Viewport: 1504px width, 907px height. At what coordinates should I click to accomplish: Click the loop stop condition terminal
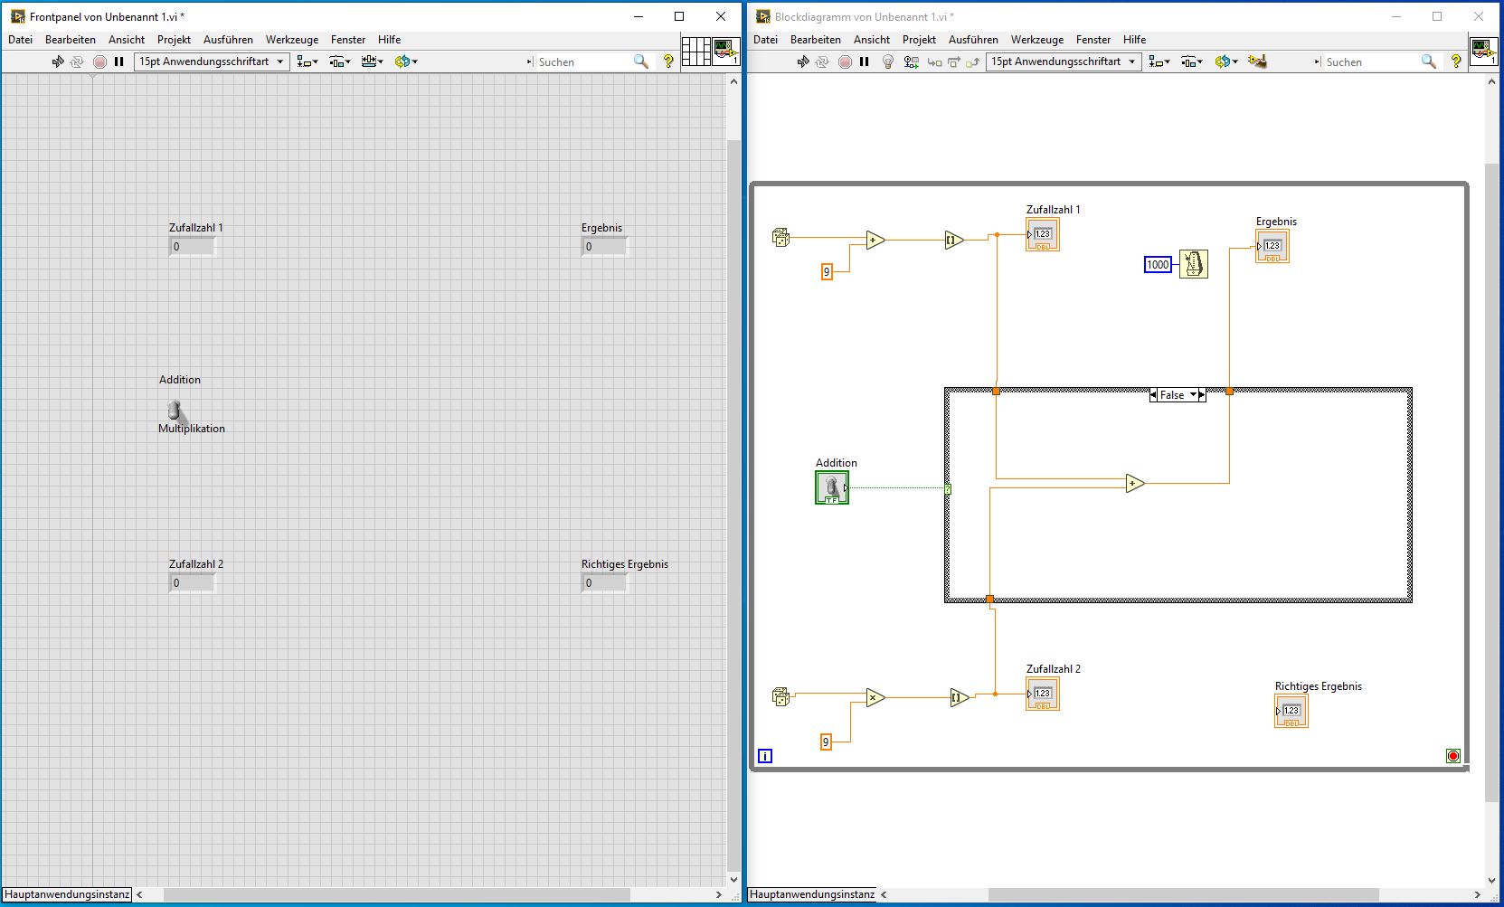(x=1452, y=756)
